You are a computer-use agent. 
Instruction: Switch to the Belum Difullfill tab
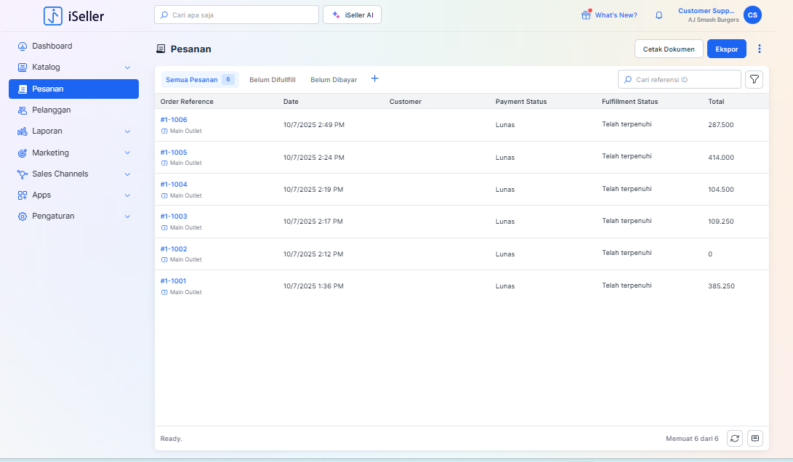pyautogui.click(x=272, y=80)
